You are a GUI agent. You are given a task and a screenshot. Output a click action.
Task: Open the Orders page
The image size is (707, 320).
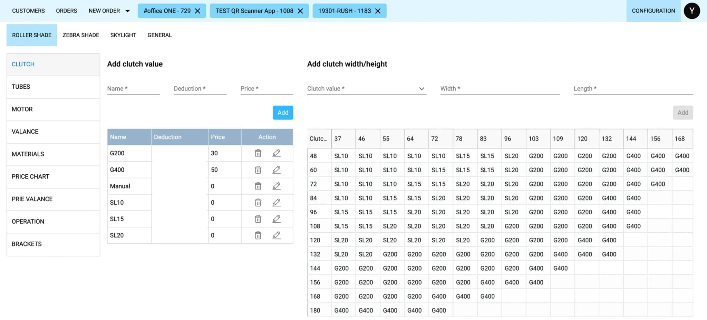point(67,11)
